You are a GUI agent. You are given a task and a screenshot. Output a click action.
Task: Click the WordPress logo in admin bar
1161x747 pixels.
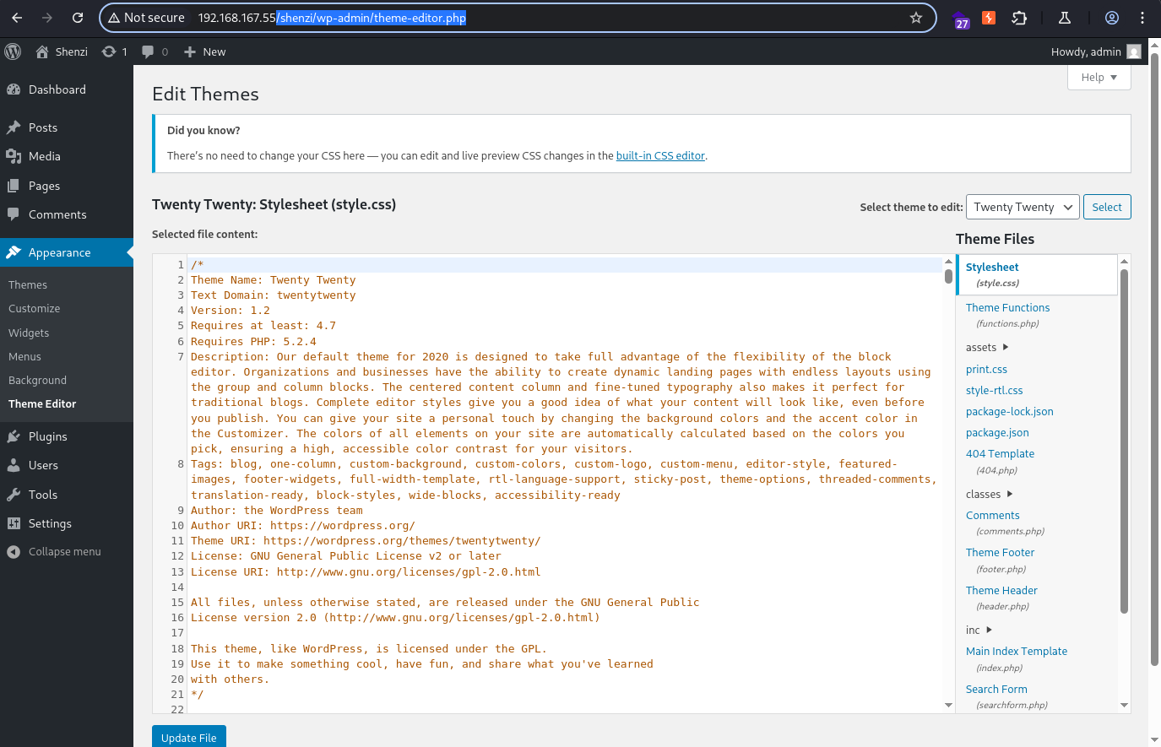[13, 51]
